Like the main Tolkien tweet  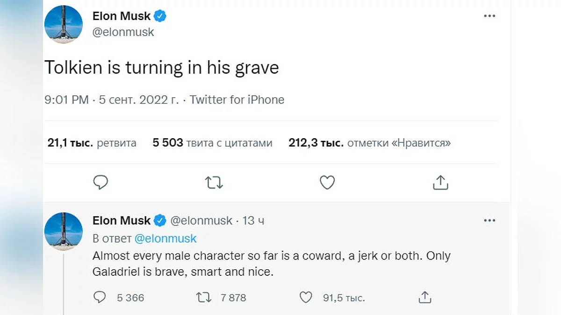pyautogui.click(x=327, y=182)
